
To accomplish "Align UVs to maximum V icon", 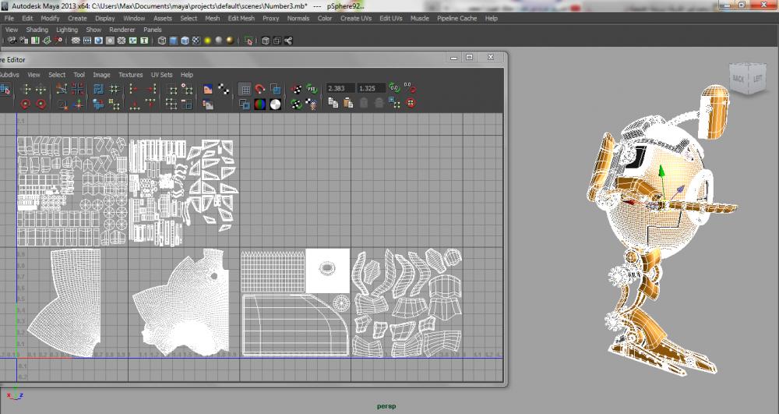I will [x=151, y=104].
